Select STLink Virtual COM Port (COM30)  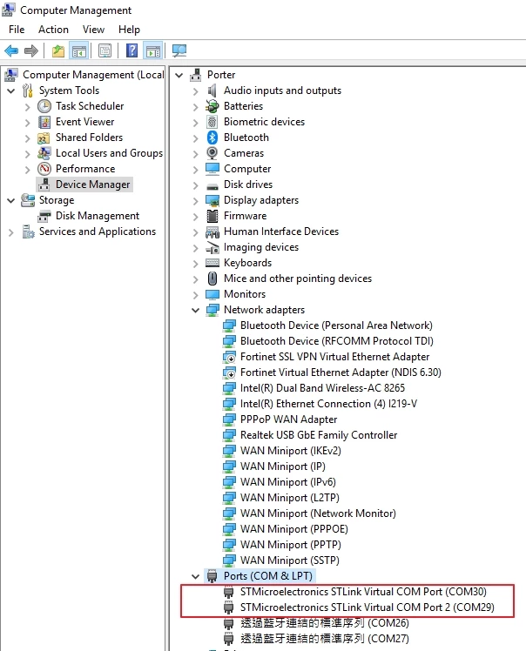click(x=363, y=592)
